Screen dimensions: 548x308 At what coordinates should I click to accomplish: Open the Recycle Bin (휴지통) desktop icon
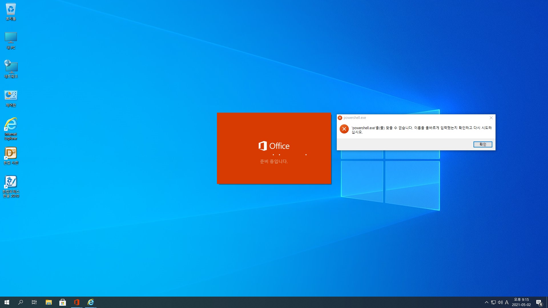click(x=11, y=12)
